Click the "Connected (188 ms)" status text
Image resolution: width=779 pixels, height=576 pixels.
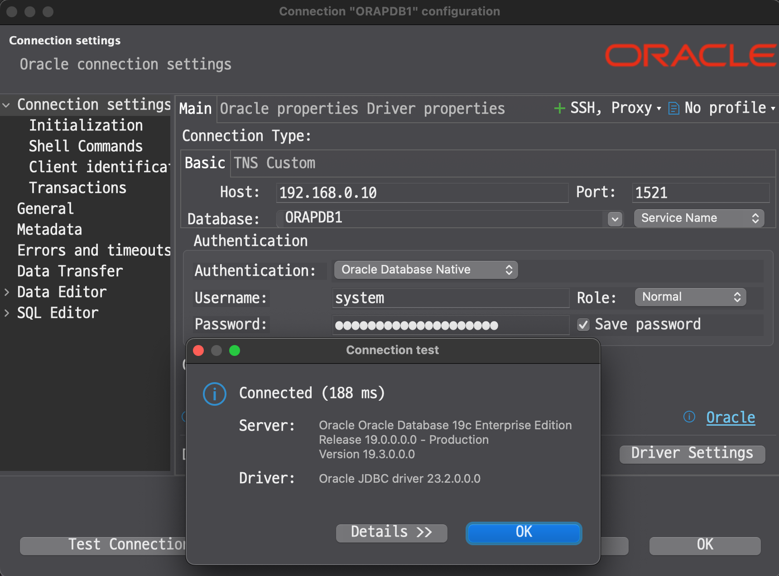312,393
